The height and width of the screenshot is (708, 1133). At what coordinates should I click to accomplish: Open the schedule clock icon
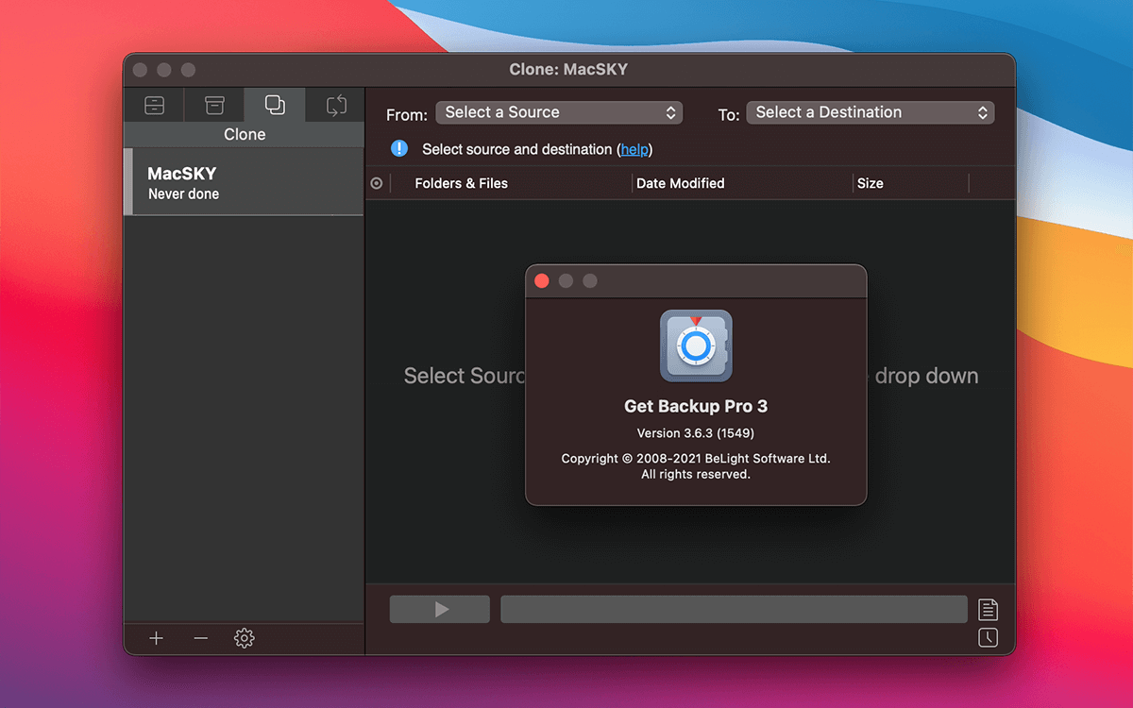[988, 638]
